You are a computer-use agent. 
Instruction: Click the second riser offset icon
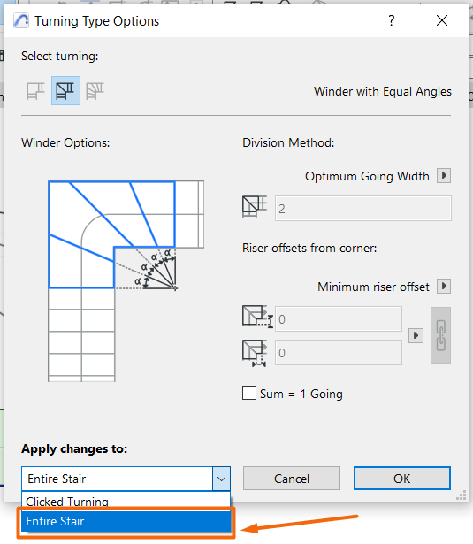pyautogui.click(x=255, y=353)
